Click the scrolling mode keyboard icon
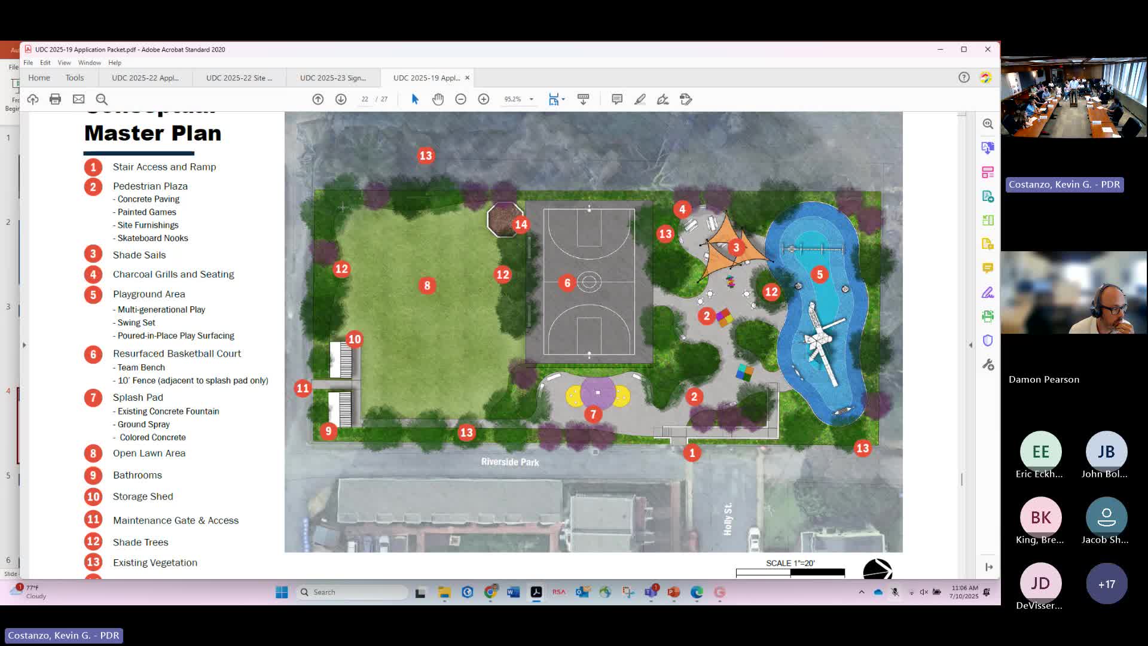 [x=584, y=99]
